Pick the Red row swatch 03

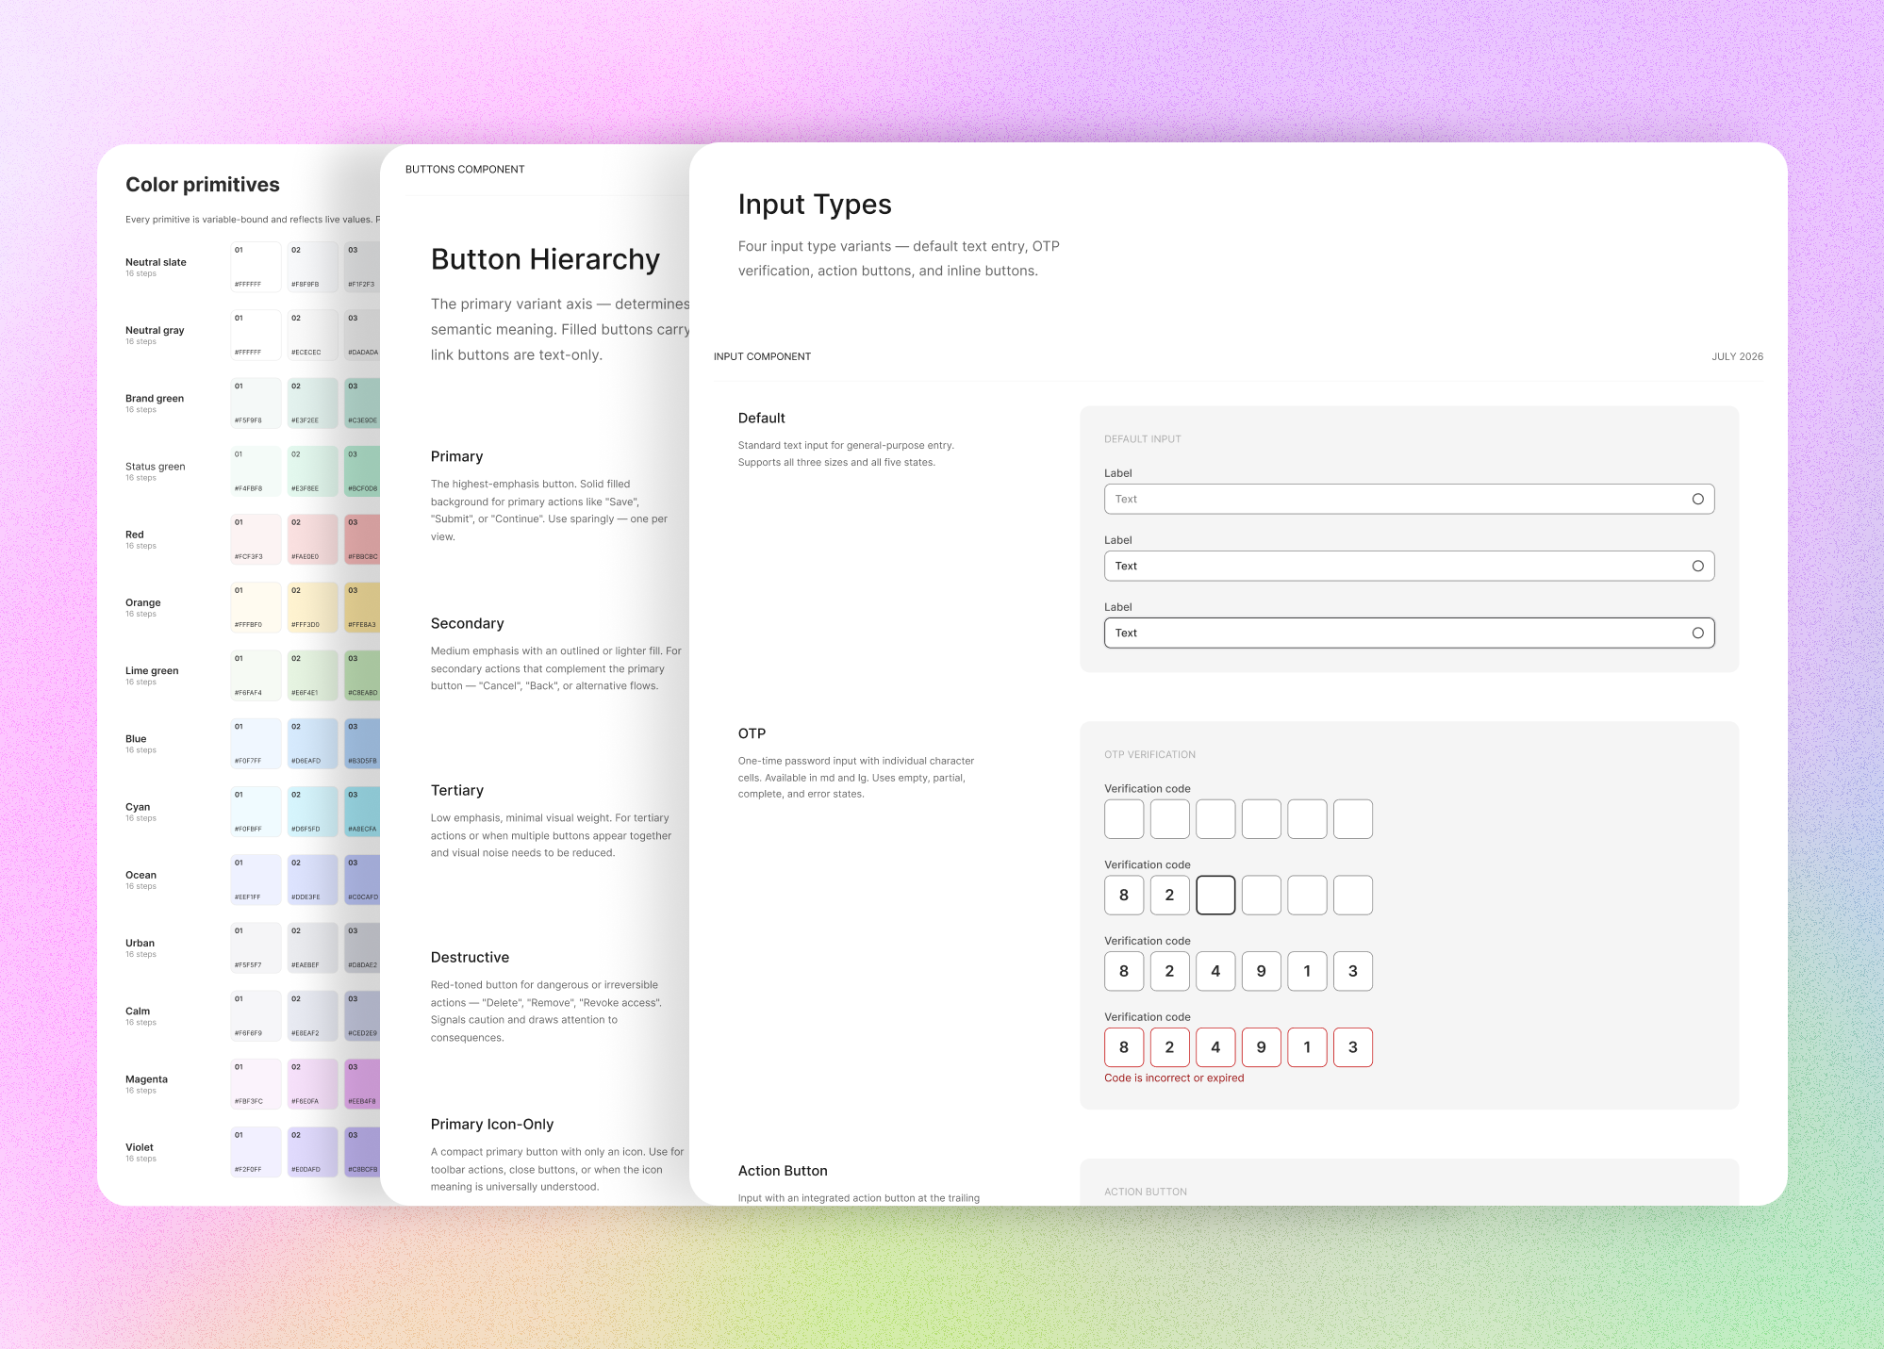click(x=363, y=539)
